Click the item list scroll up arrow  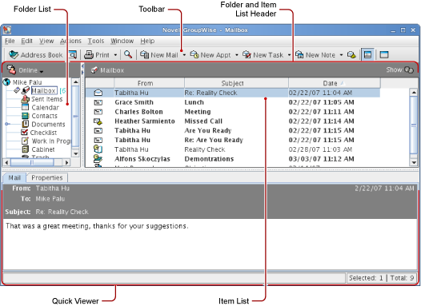point(414,93)
